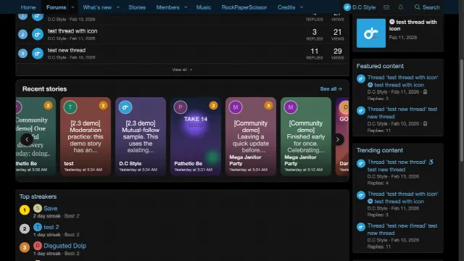The width and height of the screenshot is (464, 261).
Task: Open 'test thread with icon' thread title
Action: tap(72, 31)
